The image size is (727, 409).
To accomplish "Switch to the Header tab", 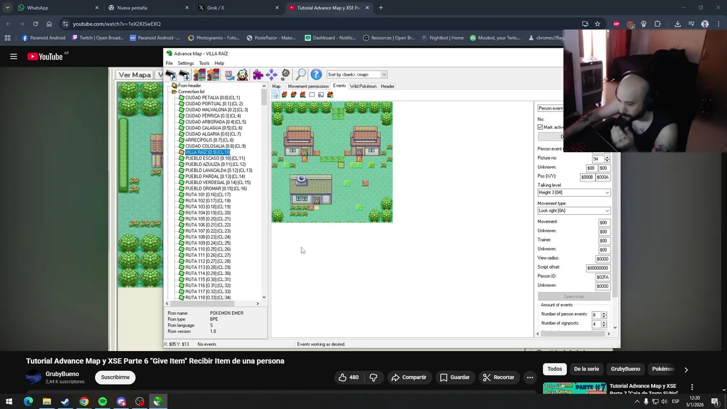I will tap(387, 86).
